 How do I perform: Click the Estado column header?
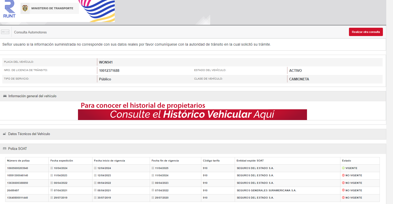pos(346,161)
